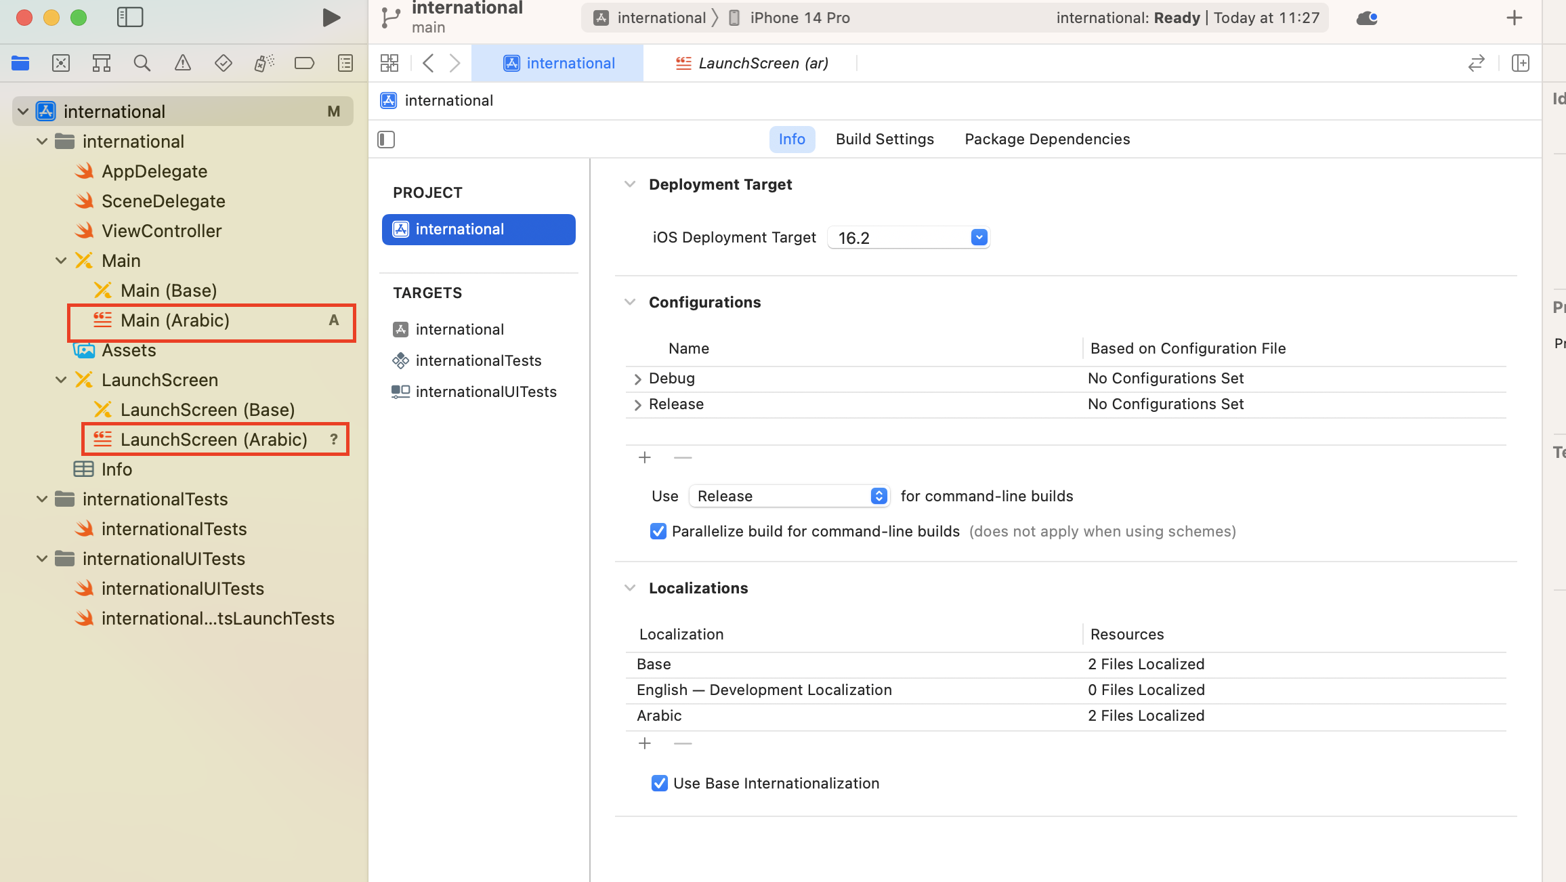
Task: Collapse the internationalUITests folder
Action: point(42,558)
